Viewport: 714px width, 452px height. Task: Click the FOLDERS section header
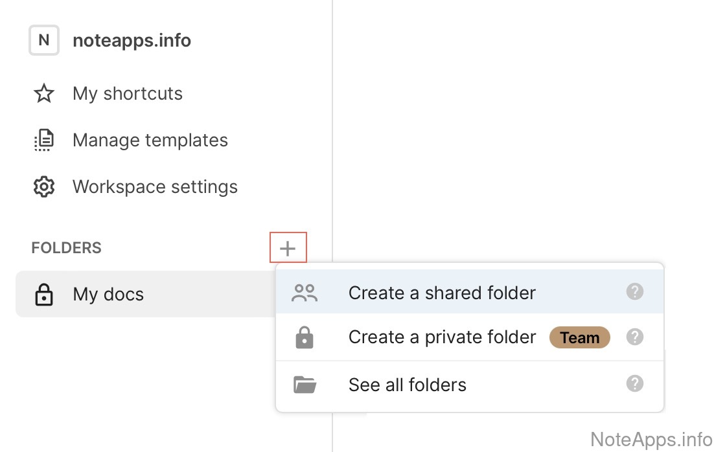66,248
